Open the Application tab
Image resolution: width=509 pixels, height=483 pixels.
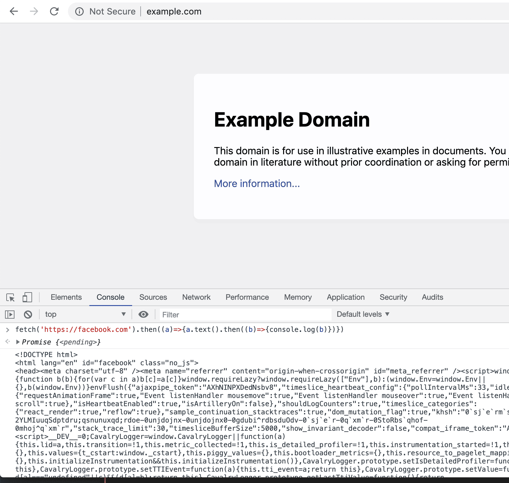pyautogui.click(x=345, y=297)
